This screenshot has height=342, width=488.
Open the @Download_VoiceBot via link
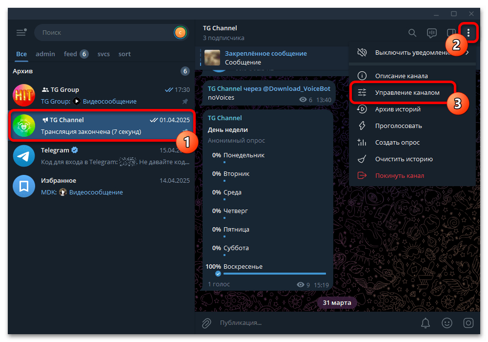[x=297, y=89]
